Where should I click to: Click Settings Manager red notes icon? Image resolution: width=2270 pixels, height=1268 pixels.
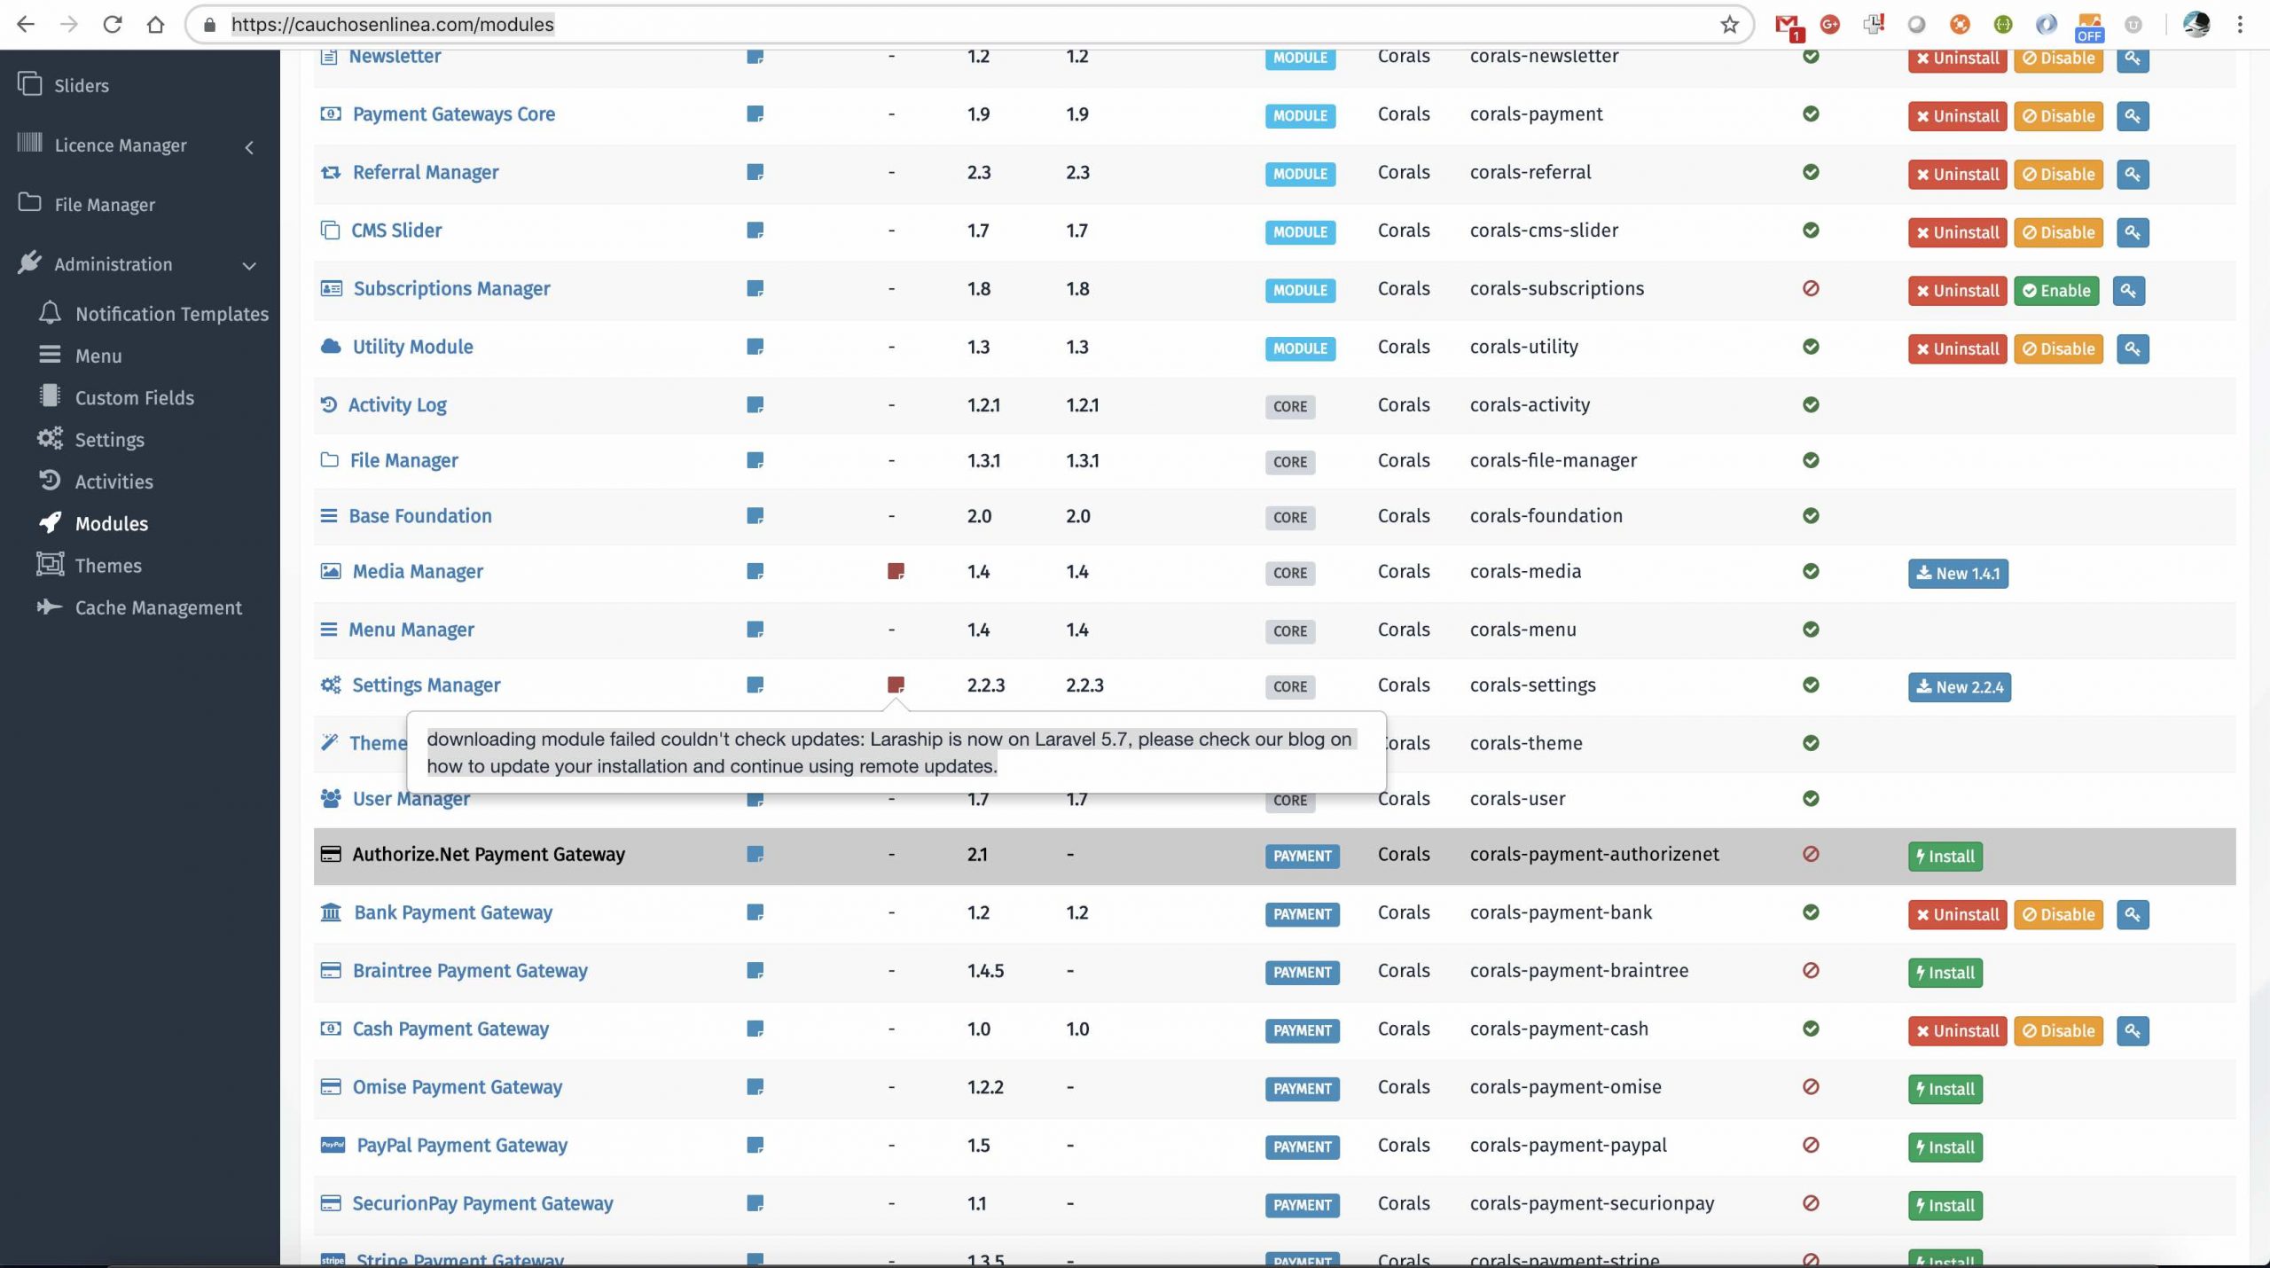click(x=896, y=685)
